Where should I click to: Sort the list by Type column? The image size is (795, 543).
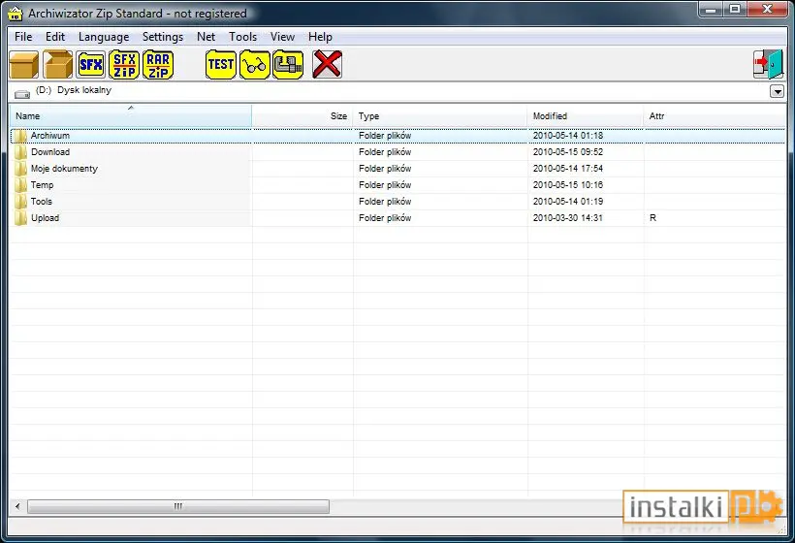[440, 116]
